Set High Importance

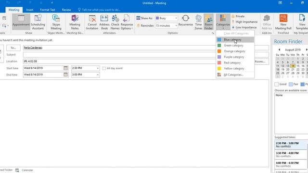pos(244,22)
